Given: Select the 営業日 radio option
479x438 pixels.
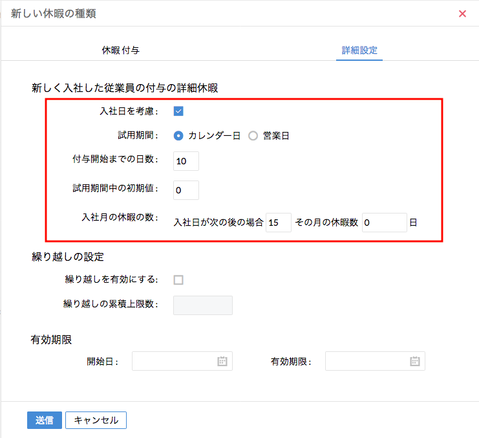Looking at the screenshot, I should 253,136.
